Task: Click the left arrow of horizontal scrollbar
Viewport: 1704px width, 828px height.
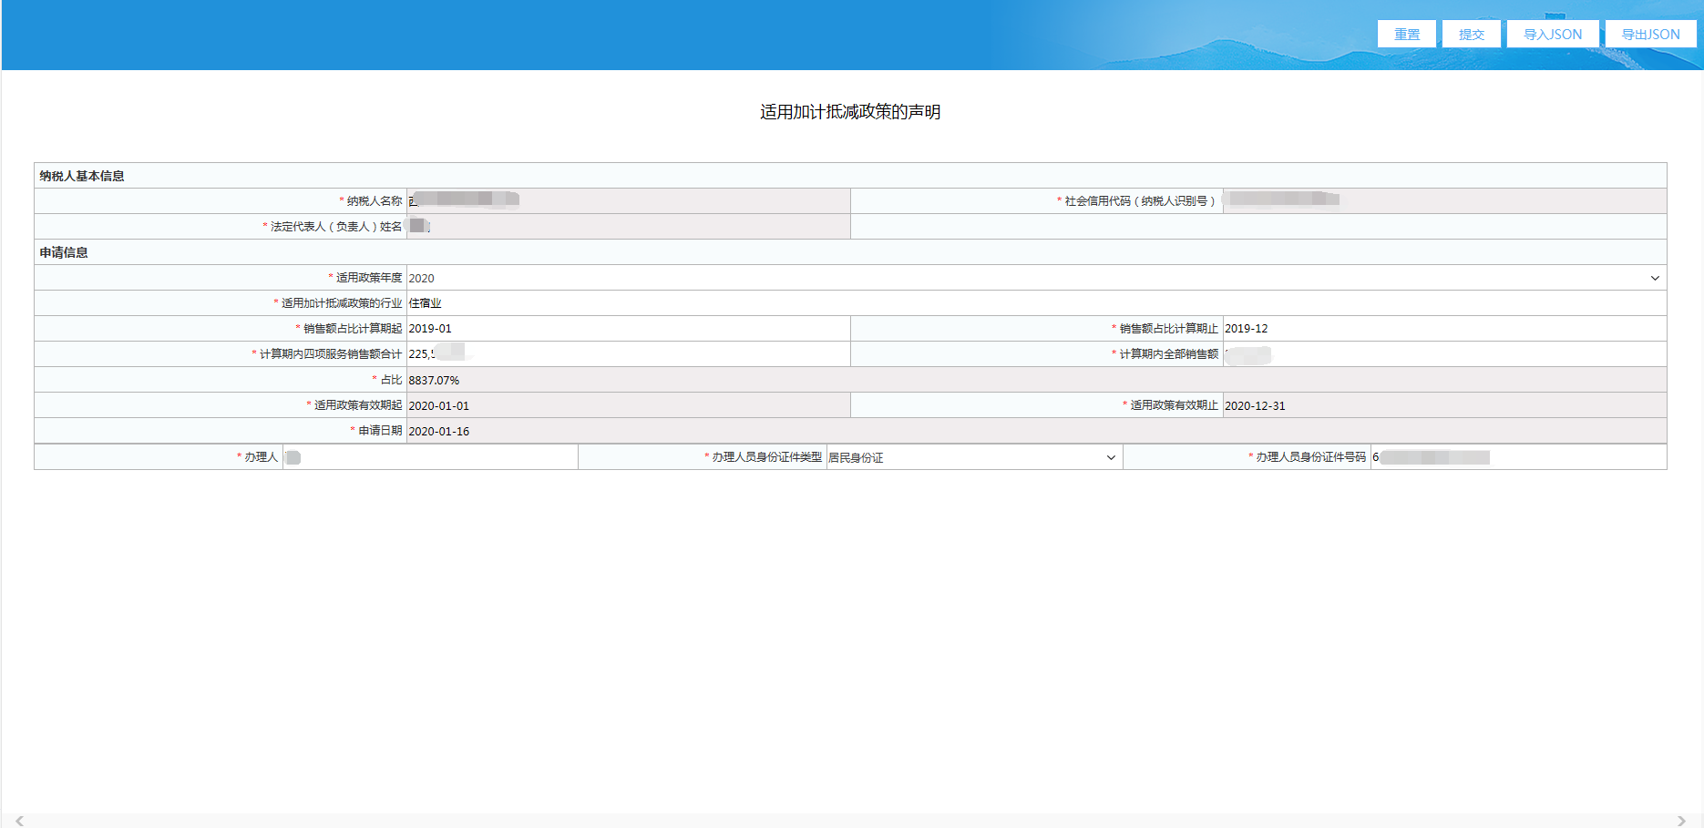Action: click(19, 821)
